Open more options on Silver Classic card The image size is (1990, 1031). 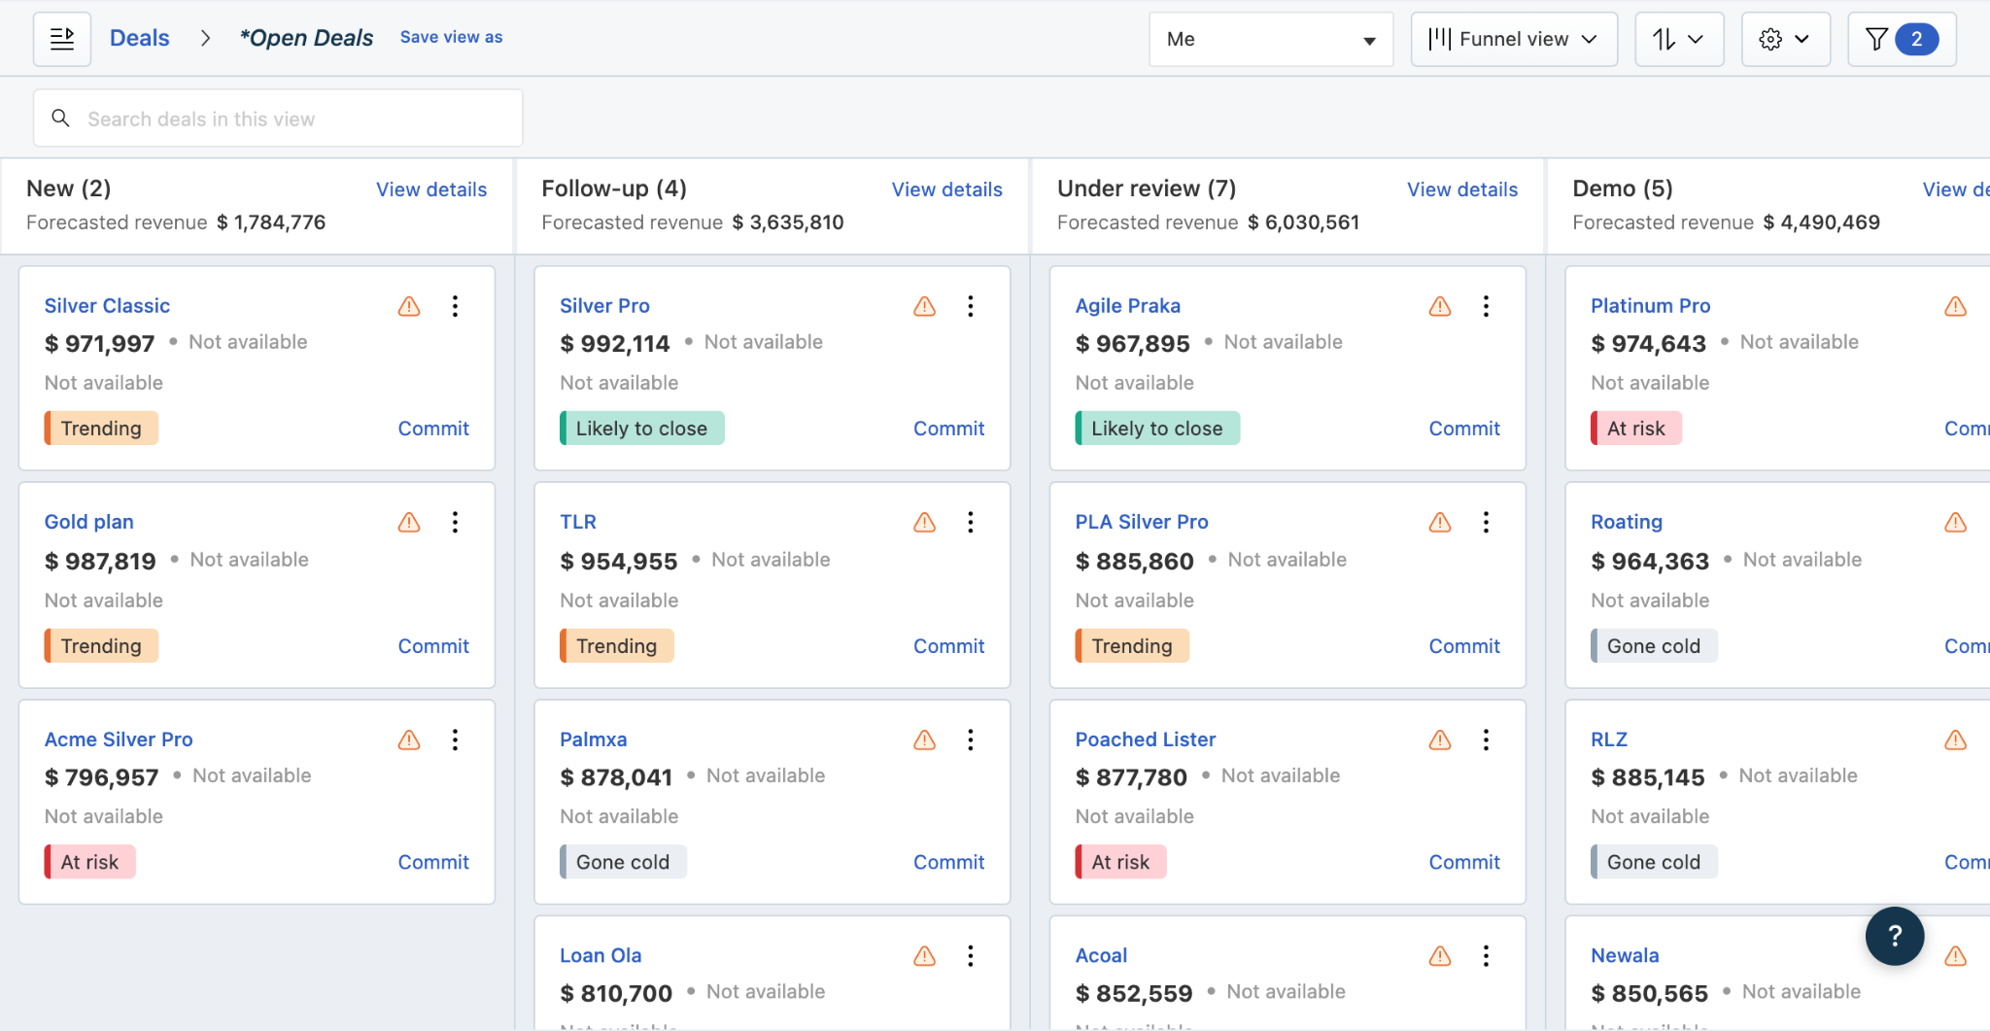pos(455,306)
